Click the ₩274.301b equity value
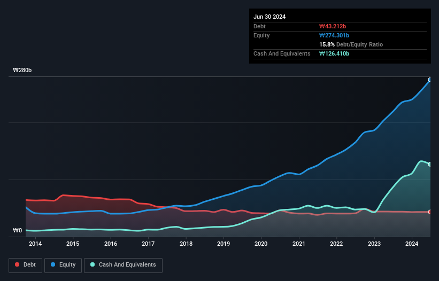Viewport: 439px width, 281px height. [334, 35]
